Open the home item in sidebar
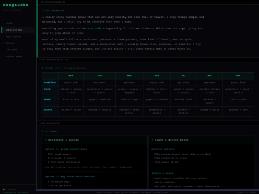 tap(18, 23)
